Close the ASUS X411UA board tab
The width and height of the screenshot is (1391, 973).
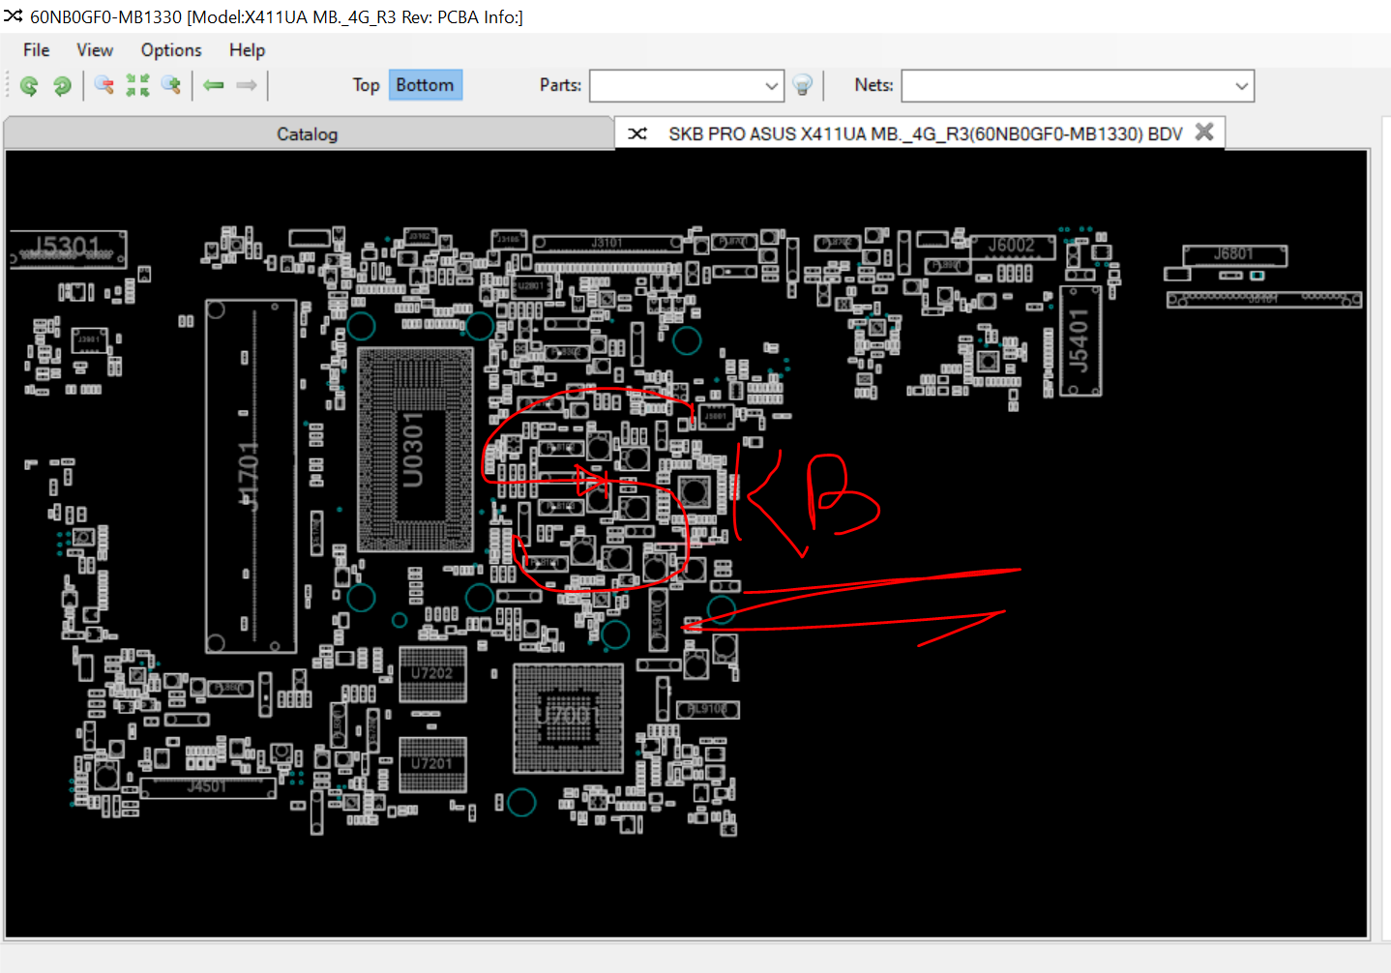(x=1204, y=133)
